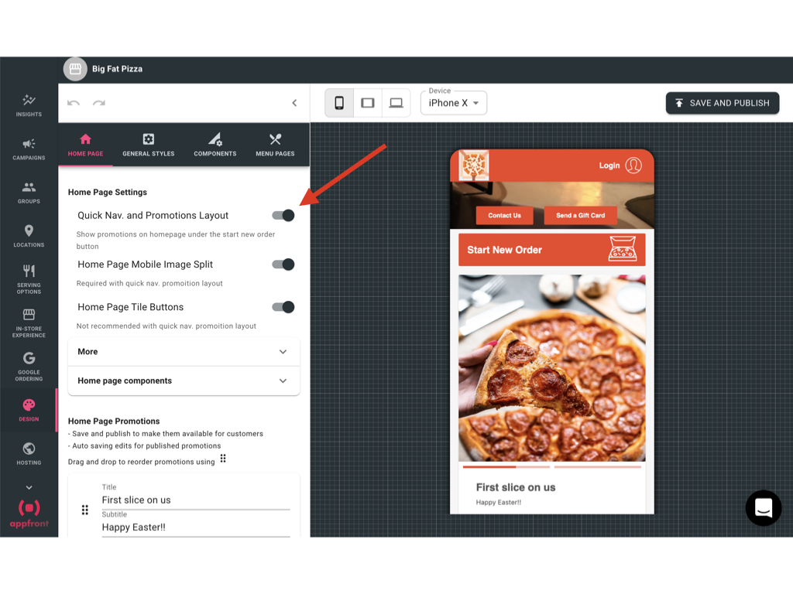Open the chat support widget
This screenshot has width=793, height=594.
click(x=763, y=508)
